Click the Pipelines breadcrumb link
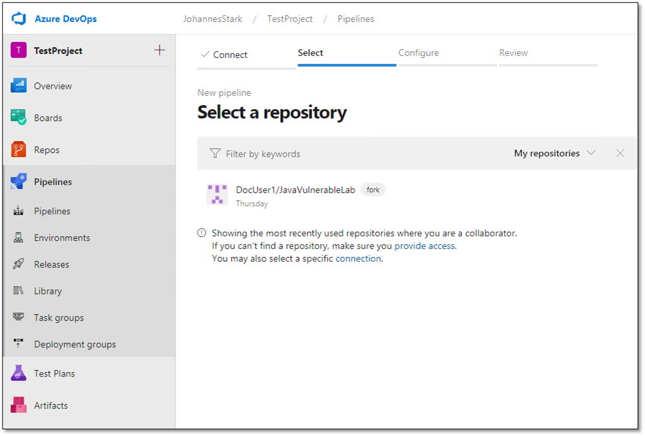The height and width of the screenshot is (436, 645). [356, 19]
